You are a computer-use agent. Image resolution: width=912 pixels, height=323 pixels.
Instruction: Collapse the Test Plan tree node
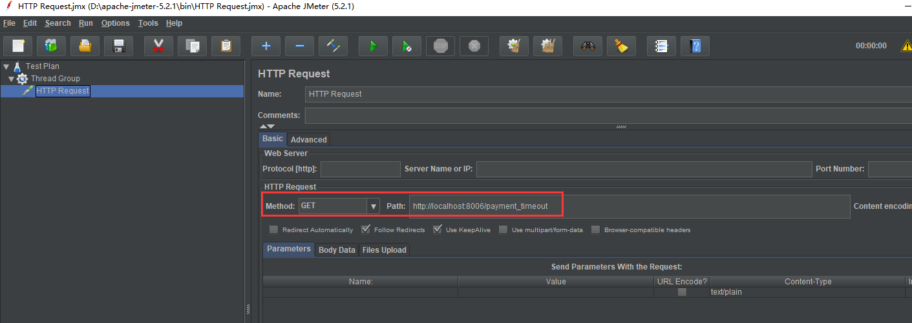coord(6,66)
